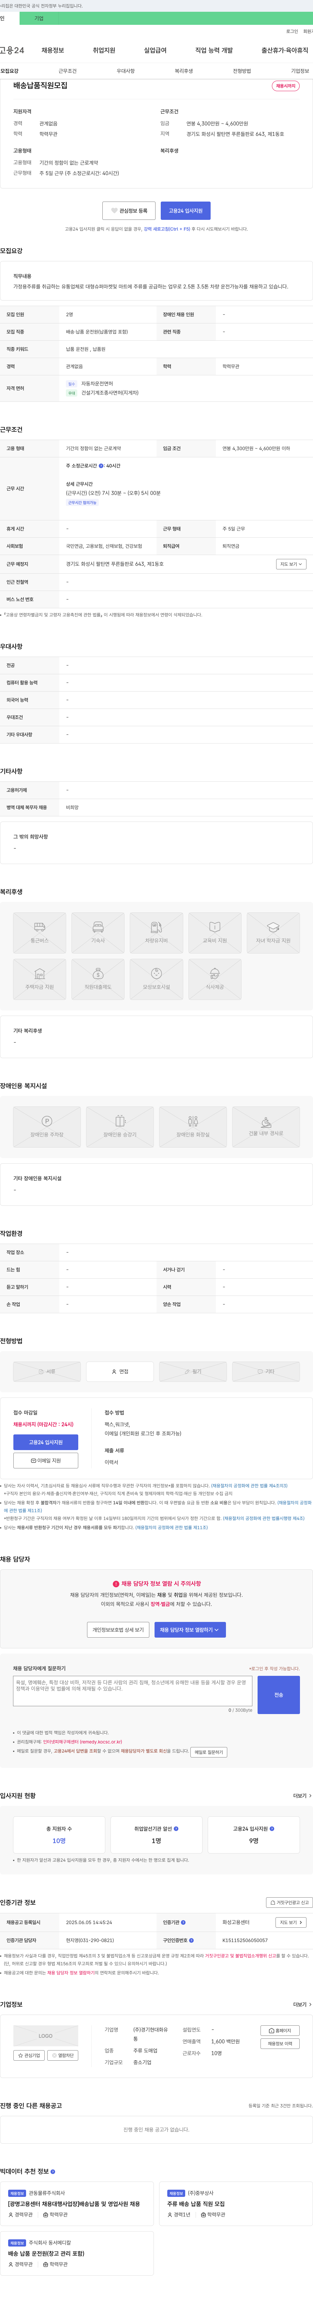Click the top 고용24 입사지원 button
Screen dimensions: 313x2305
tap(186, 210)
